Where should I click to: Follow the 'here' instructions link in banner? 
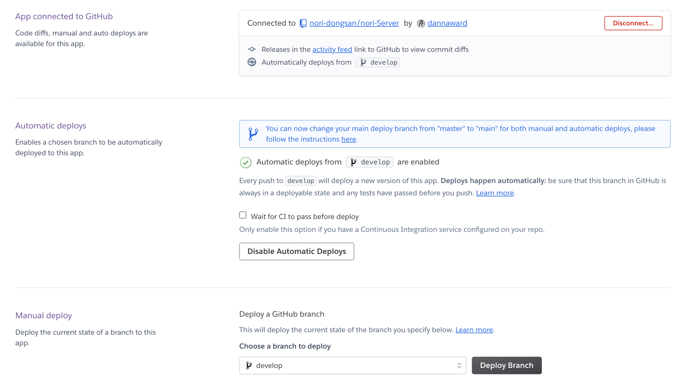349,139
